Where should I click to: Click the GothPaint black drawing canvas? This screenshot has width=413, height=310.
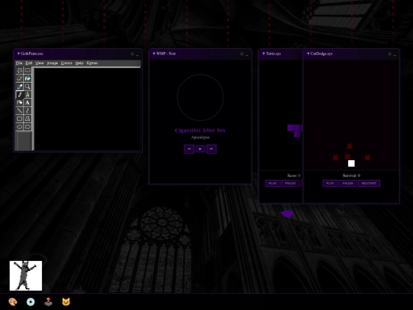tap(87, 109)
